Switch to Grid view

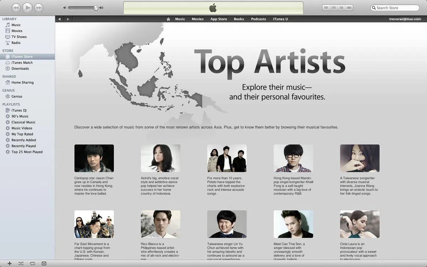(x=341, y=7)
